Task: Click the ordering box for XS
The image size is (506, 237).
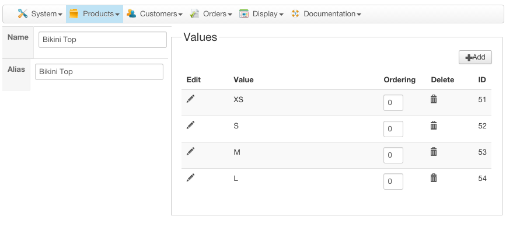Action: click(x=393, y=103)
